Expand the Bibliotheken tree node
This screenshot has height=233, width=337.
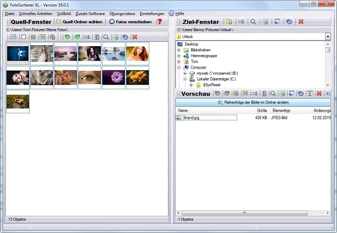(x=179, y=50)
